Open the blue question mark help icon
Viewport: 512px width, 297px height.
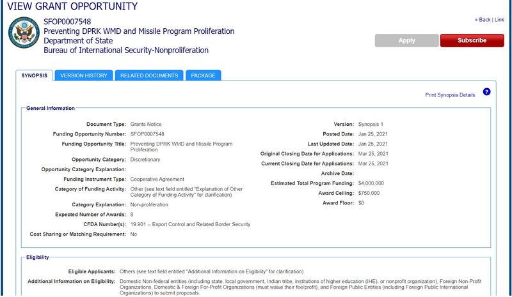(486, 92)
